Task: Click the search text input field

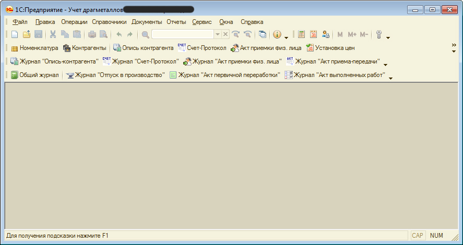Action: (182, 34)
